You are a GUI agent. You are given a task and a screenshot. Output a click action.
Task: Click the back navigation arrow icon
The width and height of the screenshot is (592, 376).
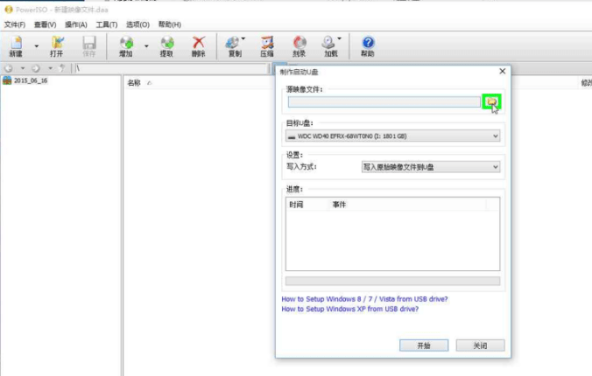click(x=9, y=68)
